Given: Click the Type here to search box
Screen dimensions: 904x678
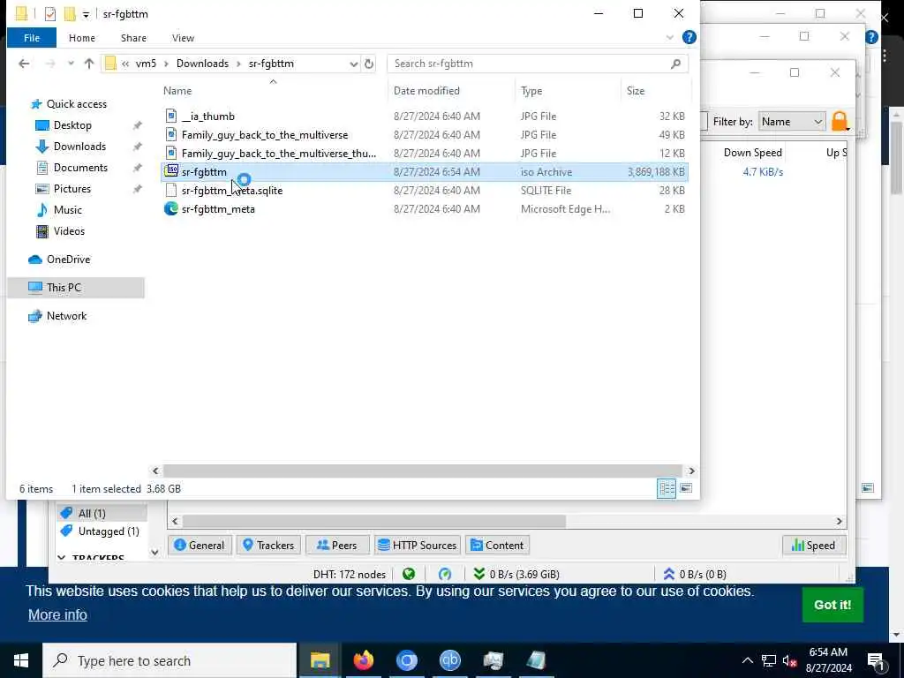Looking at the screenshot, I should point(169,660).
